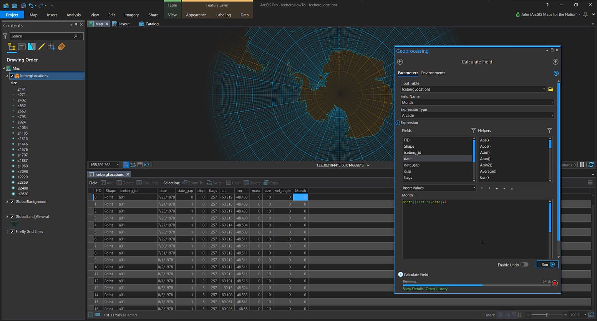Open the Insert Values dropdown
This screenshot has width=597, height=321.
(439, 188)
